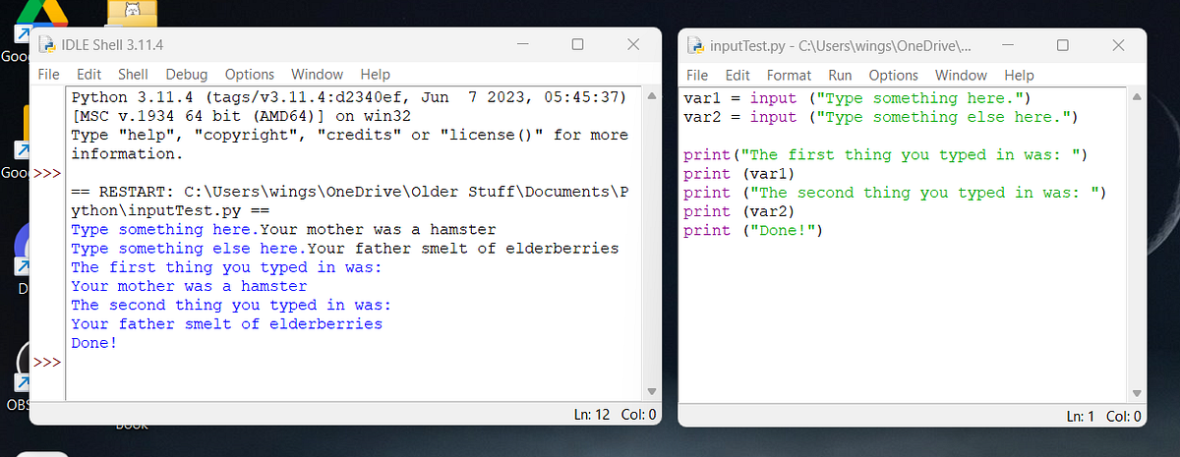
Task: Open Window menu in IDLE Shell window
Action: tap(317, 74)
